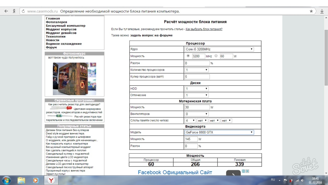328x185 pixels.
Task: Expand the Модель dropdown showing GeForce 8800 GTX
Action: click(x=219, y=132)
